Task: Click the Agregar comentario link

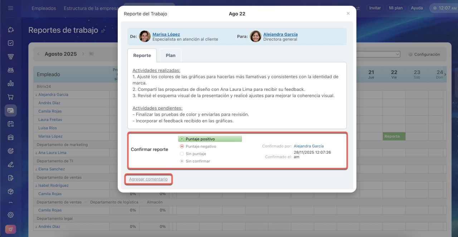Action: 148,179
